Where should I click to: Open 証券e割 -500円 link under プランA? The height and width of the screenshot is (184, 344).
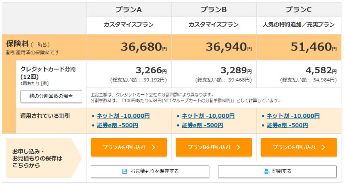coord(117,125)
